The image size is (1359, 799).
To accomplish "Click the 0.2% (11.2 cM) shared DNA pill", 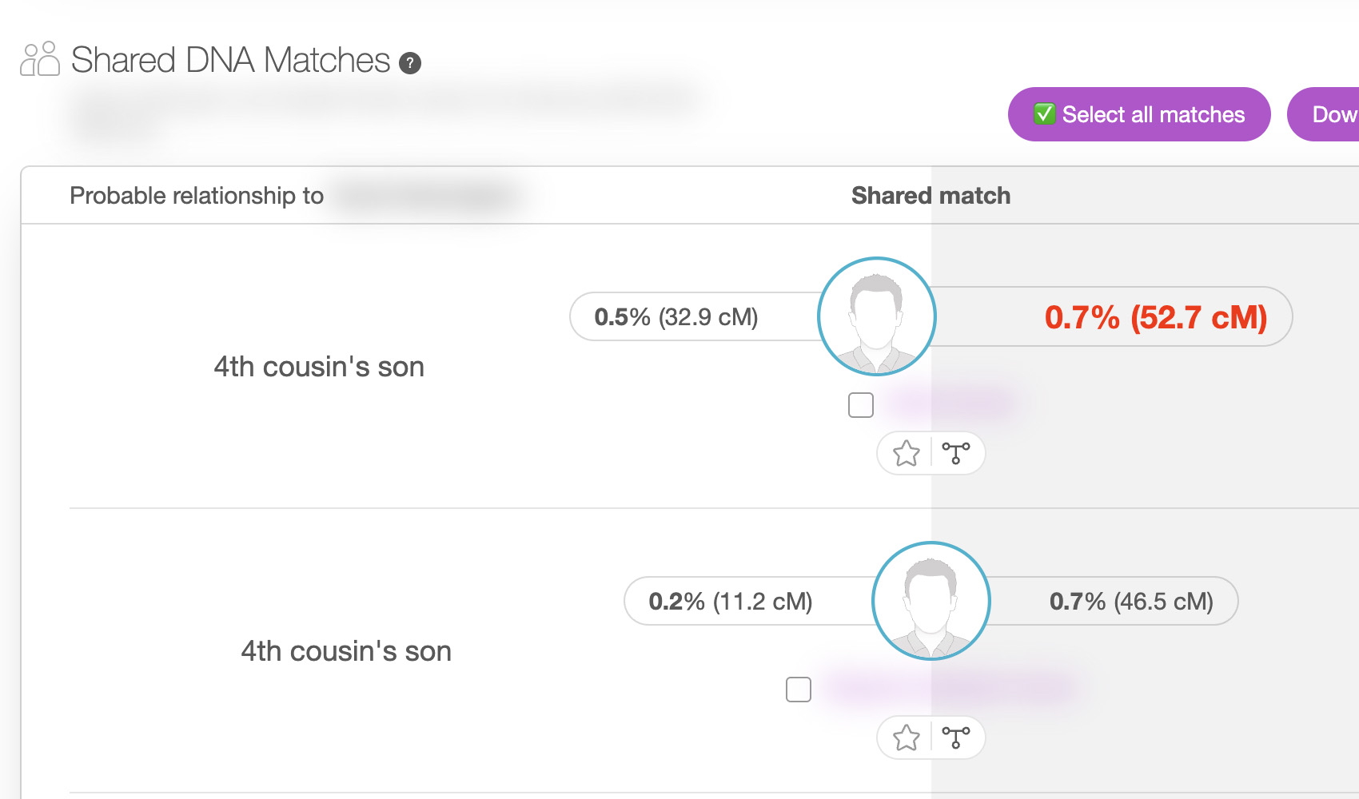I will 731,602.
